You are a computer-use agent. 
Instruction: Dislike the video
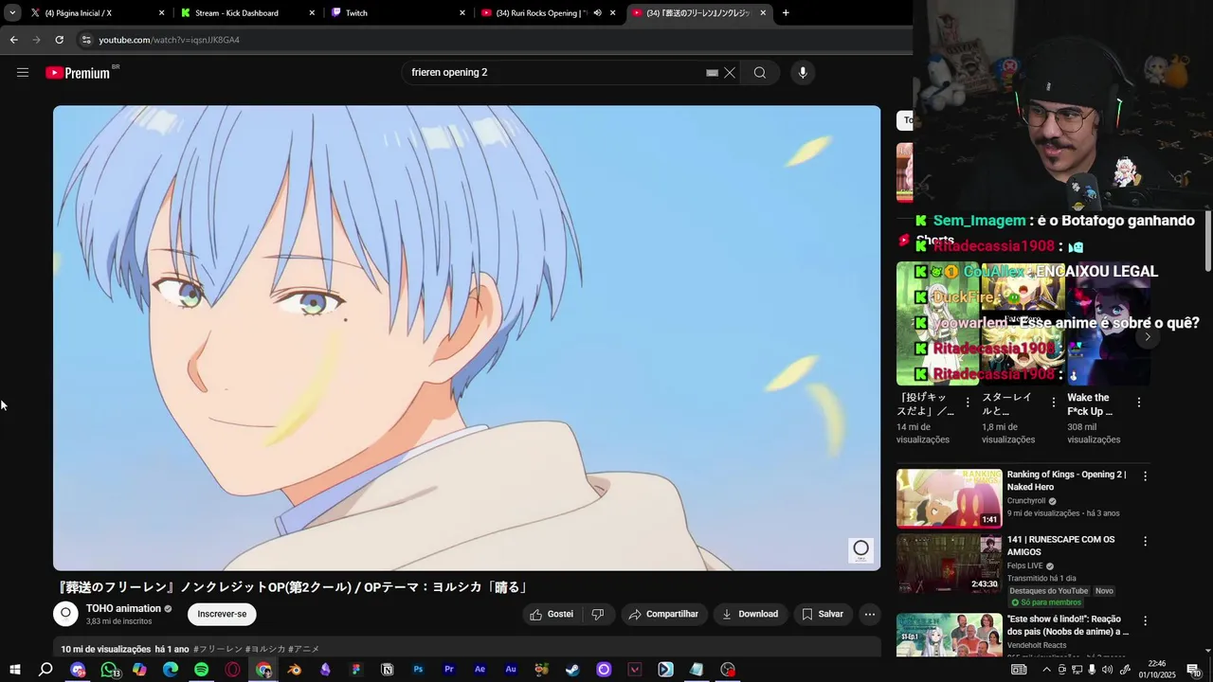598,614
